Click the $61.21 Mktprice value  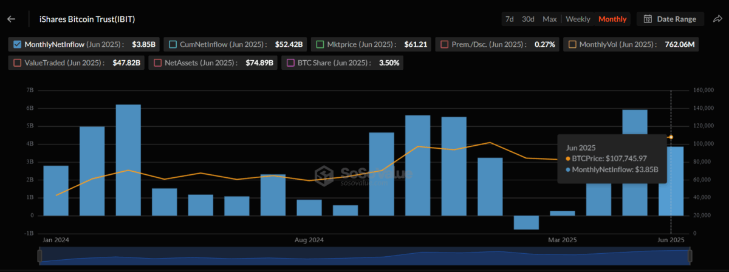pyautogui.click(x=416, y=44)
